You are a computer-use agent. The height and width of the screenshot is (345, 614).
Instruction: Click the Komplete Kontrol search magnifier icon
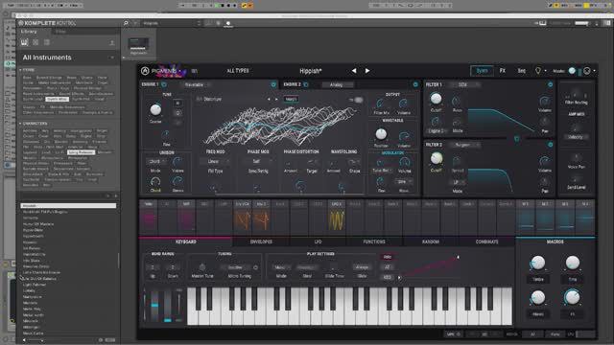[126, 23]
